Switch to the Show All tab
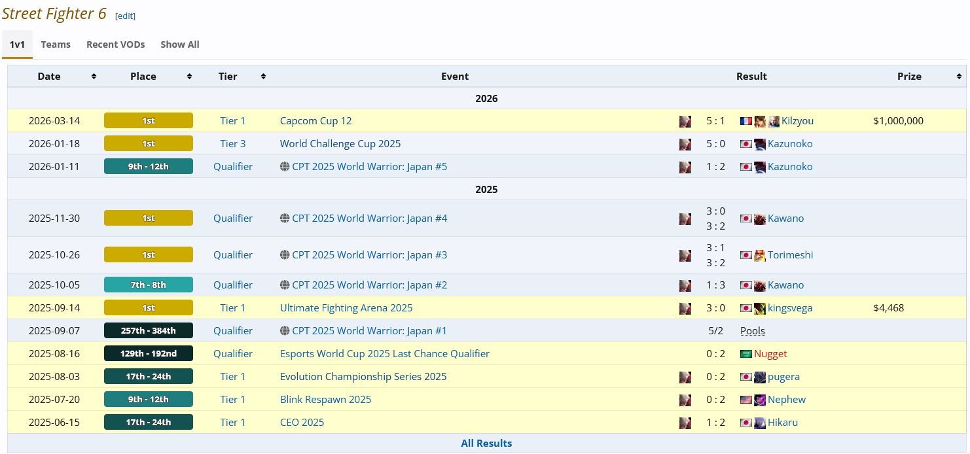 coord(180,44)
